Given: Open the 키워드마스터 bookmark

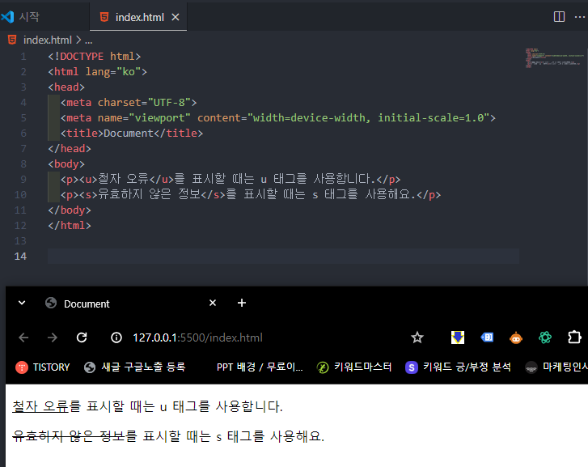Looking at the screenshot, I should pos(354,367).
